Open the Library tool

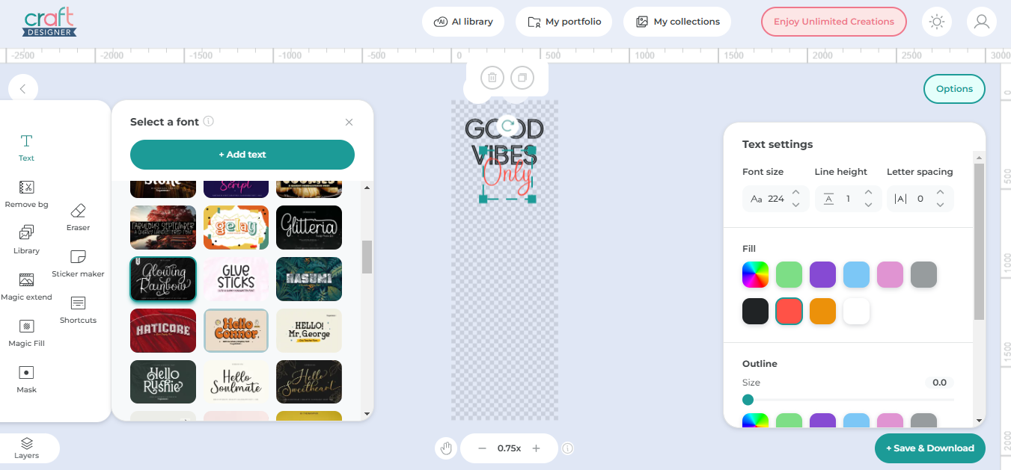click(26, 240)
